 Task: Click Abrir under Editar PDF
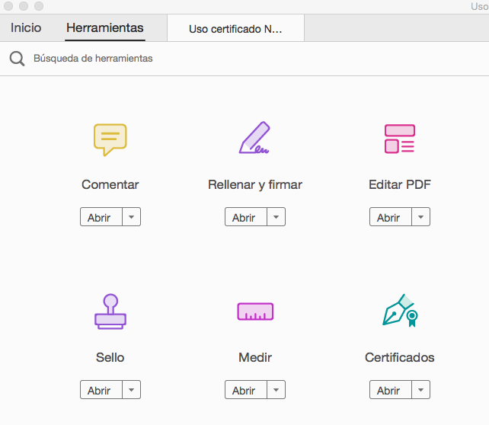pos(389,217)
